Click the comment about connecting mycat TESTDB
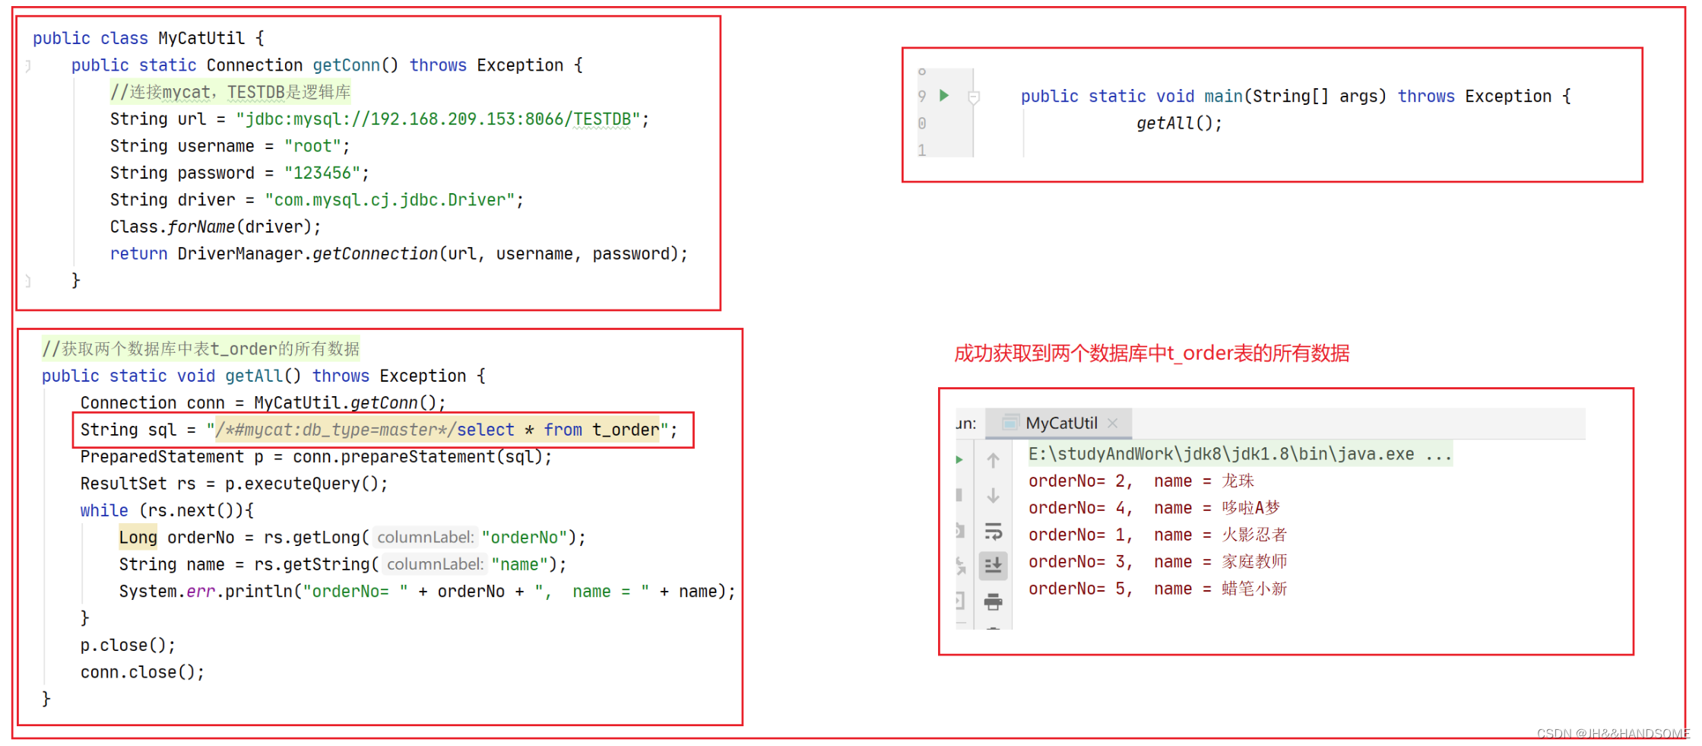Viewport: 1702px width, 746px height. click(230, 92)
